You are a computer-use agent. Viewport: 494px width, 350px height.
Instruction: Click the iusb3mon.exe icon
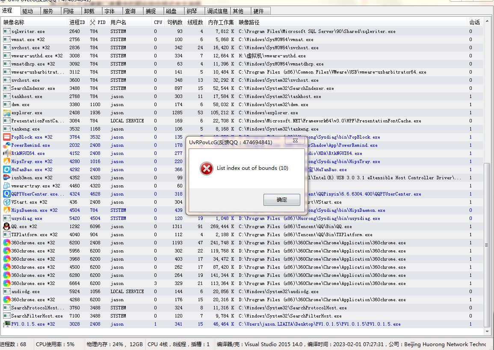point(6,178)
